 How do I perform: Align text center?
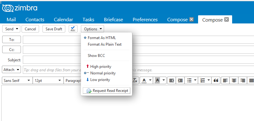pyautogui.click(x=234, y=80)
